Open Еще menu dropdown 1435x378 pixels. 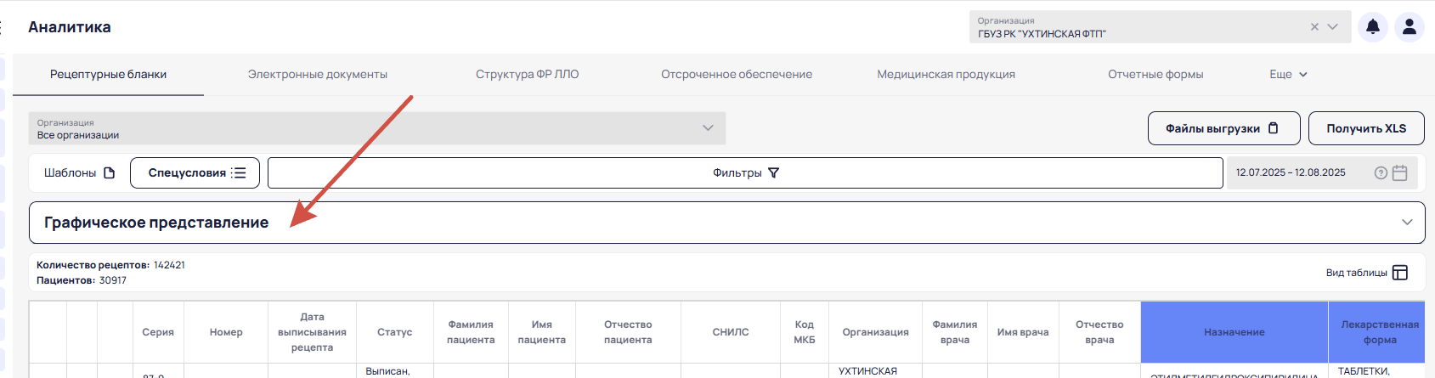click(x=1288, y=75)
